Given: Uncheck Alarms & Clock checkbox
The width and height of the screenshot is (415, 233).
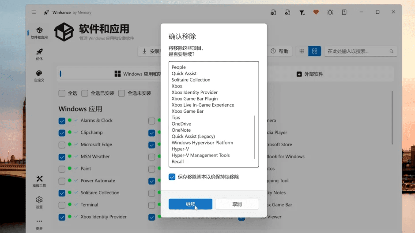Looking at the screenshot, I should coord(62,121).
